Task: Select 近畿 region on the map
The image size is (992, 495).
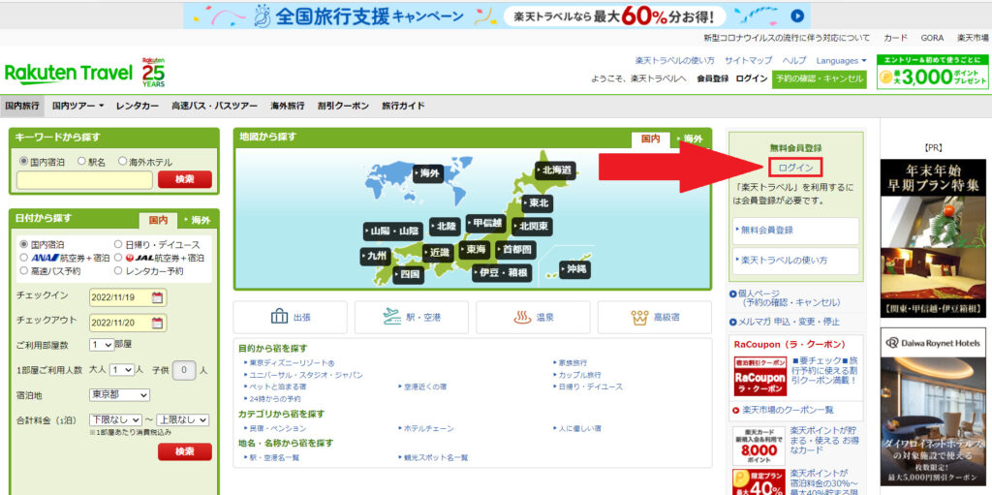Action: (x=437, y=252)
